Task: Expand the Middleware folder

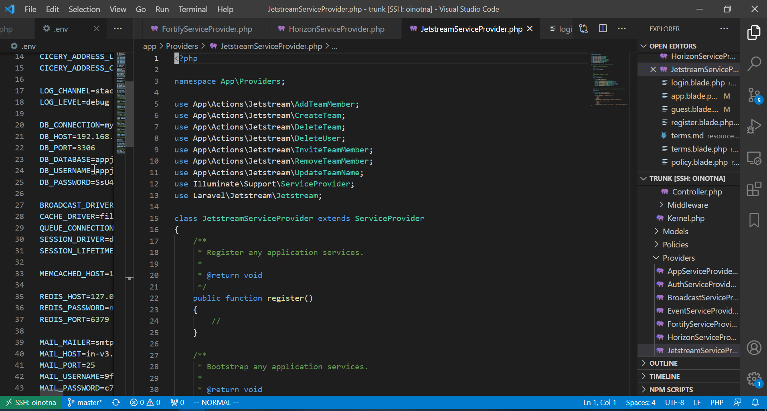Action: coord(688,205)
